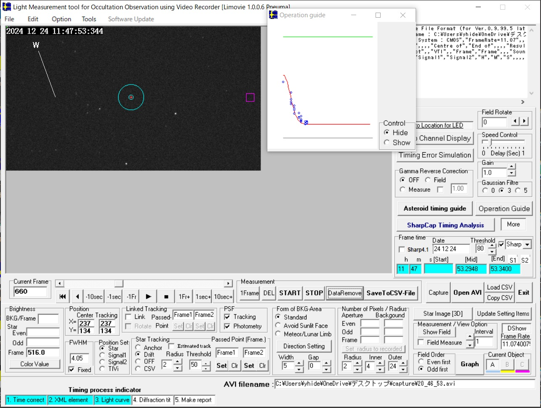Click the Open AVI button
This screenshot has height=408, width=541.
pos(467,293)
